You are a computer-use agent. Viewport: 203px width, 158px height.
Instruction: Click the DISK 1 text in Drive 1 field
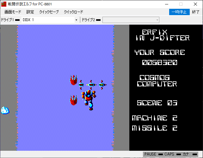[28, 20]
